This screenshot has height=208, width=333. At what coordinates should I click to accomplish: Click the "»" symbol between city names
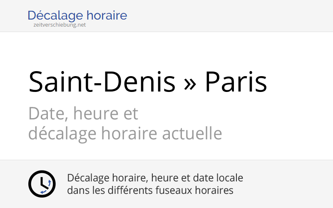(x=190, y=82)
